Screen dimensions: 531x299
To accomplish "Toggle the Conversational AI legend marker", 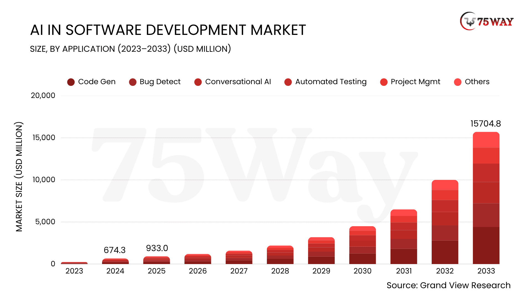I will 198,82.
